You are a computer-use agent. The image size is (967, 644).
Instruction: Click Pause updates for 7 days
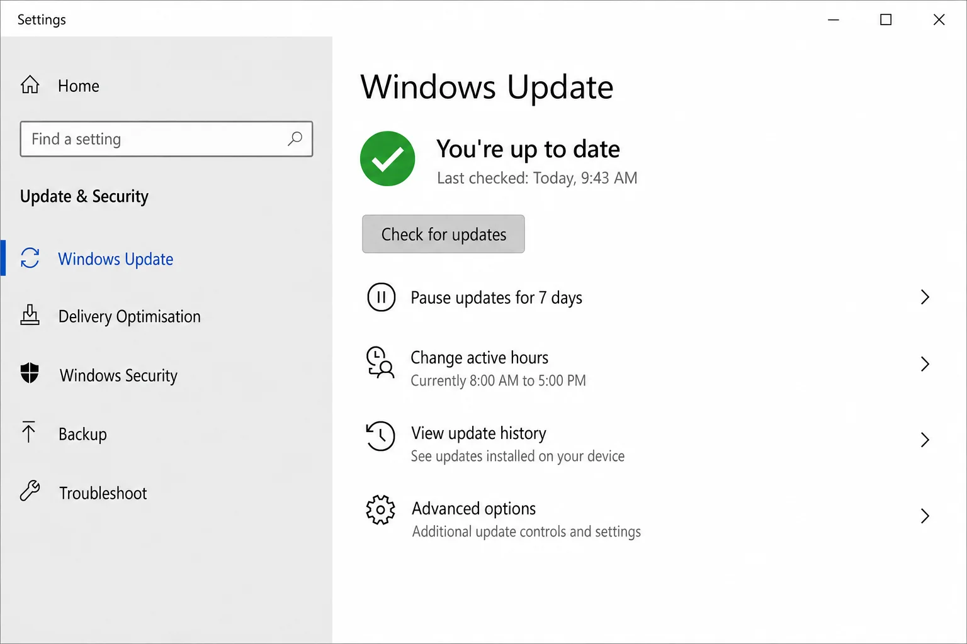click(496, 297)
